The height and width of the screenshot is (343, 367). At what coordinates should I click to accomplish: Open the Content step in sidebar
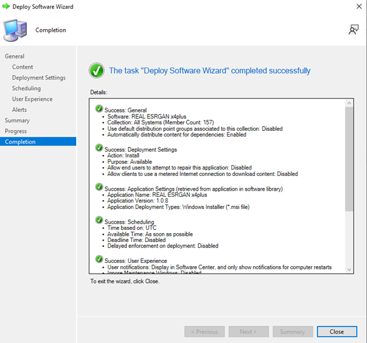pos(22,67)
